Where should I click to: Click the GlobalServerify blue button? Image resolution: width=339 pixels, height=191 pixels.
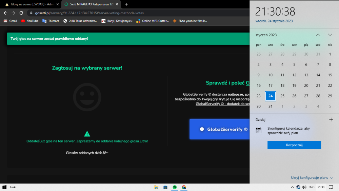(219, 129)
